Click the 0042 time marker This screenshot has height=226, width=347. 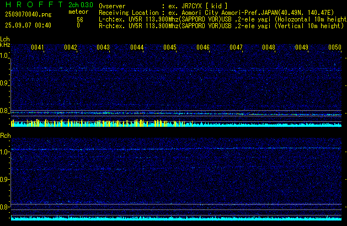pyautogui.click(x=71, y=47)
